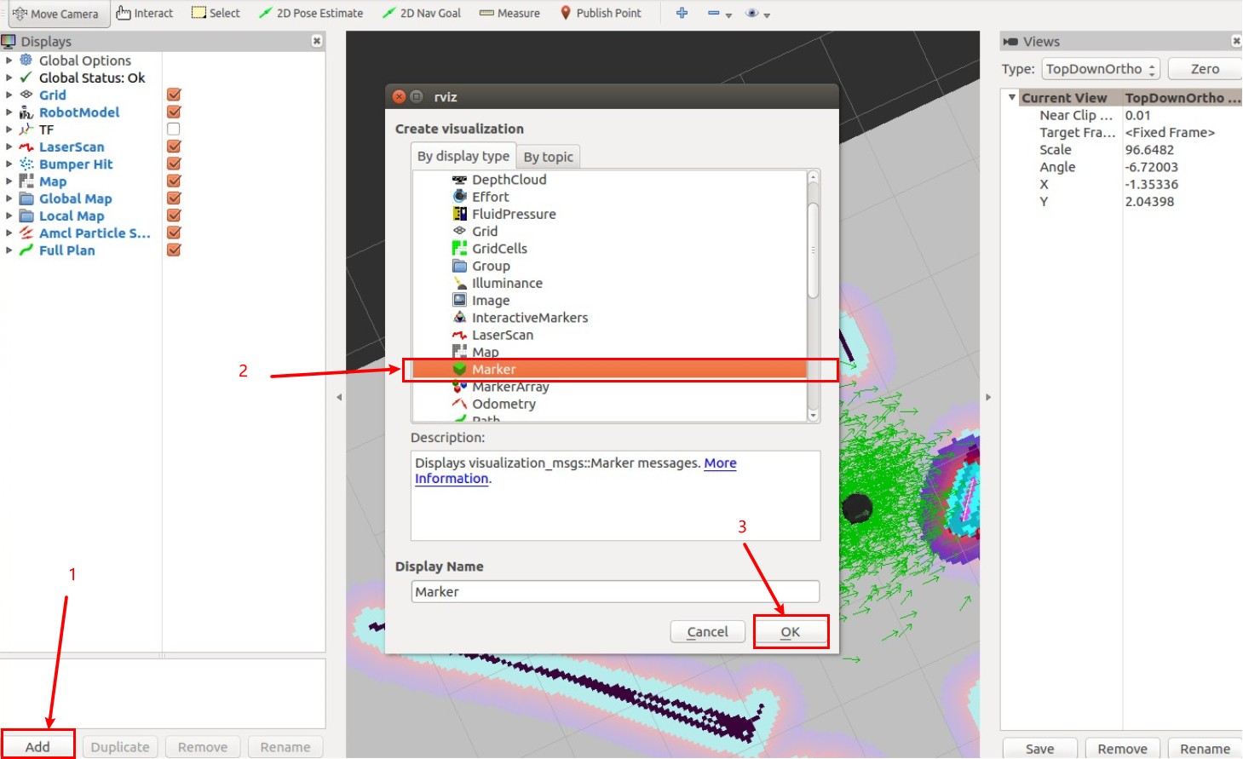
Task: Disable the RobotModel display checkbox
Action: [174, 112]
